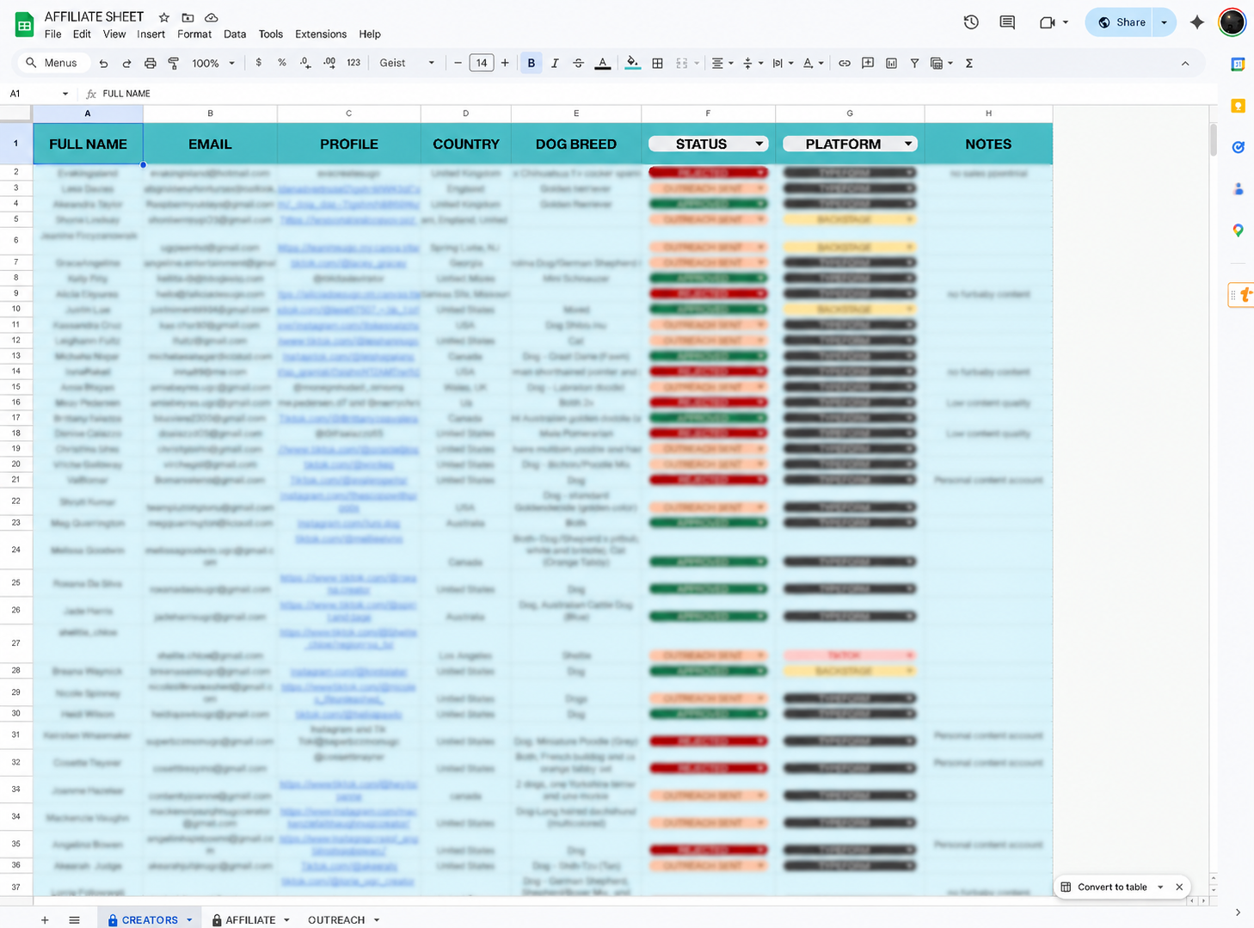Open the Geist font dropdown
The height and width of the screenshot is (928, 1254).
click(x=407, y=63)
